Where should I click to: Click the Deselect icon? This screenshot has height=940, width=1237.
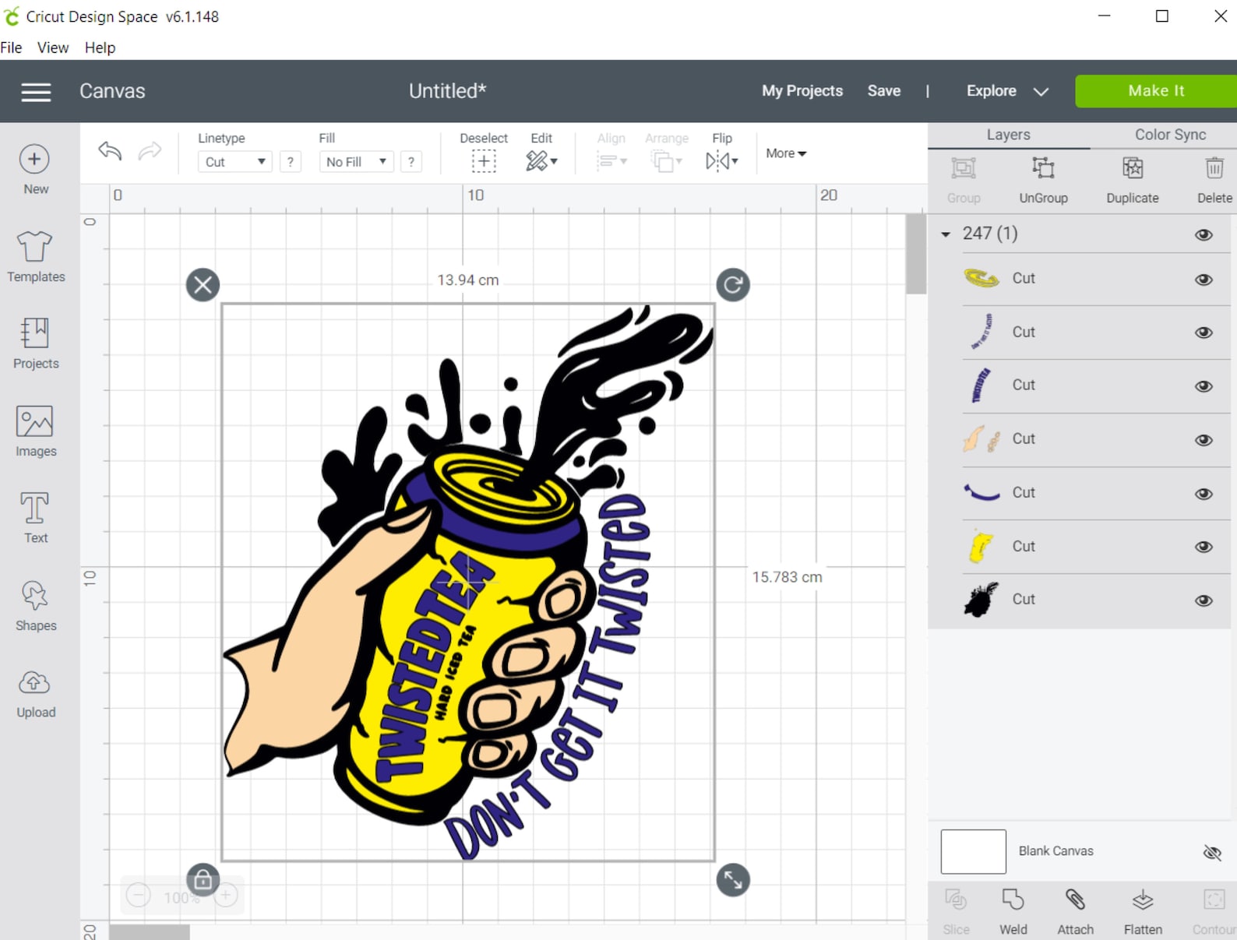pos(484,161)
